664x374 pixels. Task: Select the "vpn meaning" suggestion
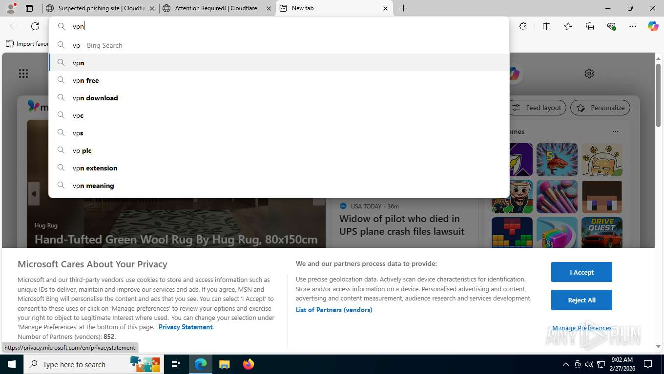click(x=279, y=186)
